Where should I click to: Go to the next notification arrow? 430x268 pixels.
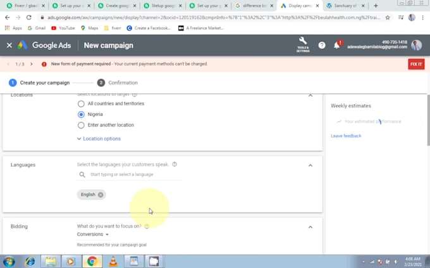(x=31, y=64)
